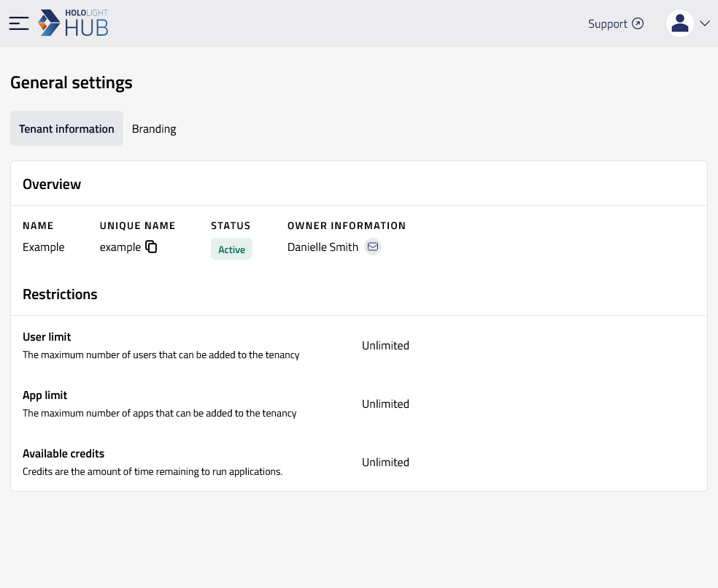Click the description 'The maximum number of users' text
The height and width of the screenshot is (588, 718).
pyautogui.click(x=161, y=355)
